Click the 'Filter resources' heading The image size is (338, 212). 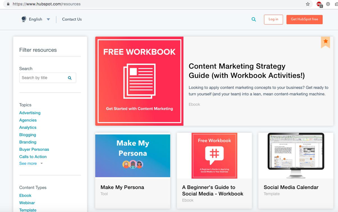click(x=38, y=50)
